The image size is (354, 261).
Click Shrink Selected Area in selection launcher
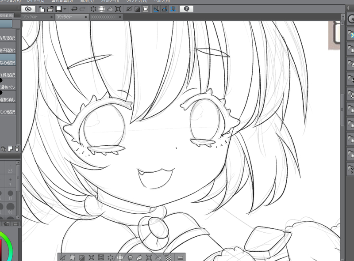pyautogui.click(x=101, y=257)
